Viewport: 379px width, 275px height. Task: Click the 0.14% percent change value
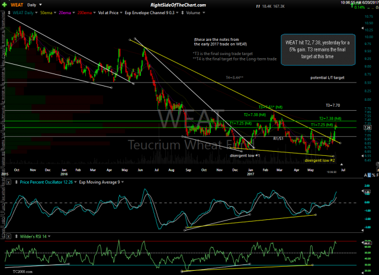[x=359, y=8]
